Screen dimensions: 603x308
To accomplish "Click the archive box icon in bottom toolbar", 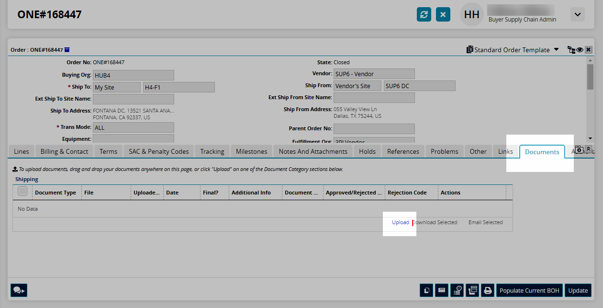I will pyautogui.click(x=472, y=290).
